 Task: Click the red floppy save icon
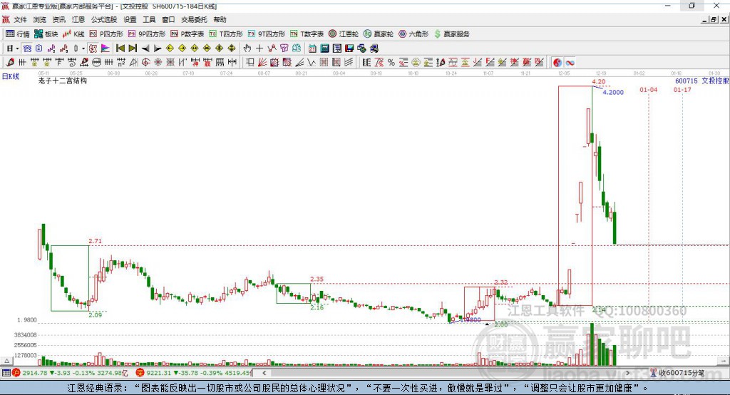pos(349,48)
